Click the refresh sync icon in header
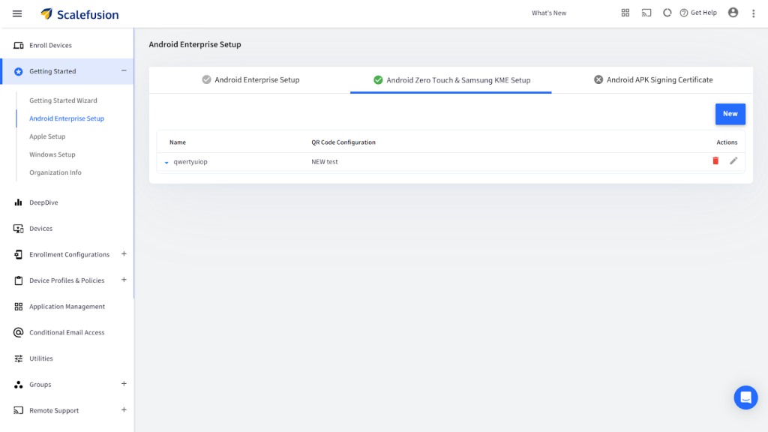 coord(667,13)
